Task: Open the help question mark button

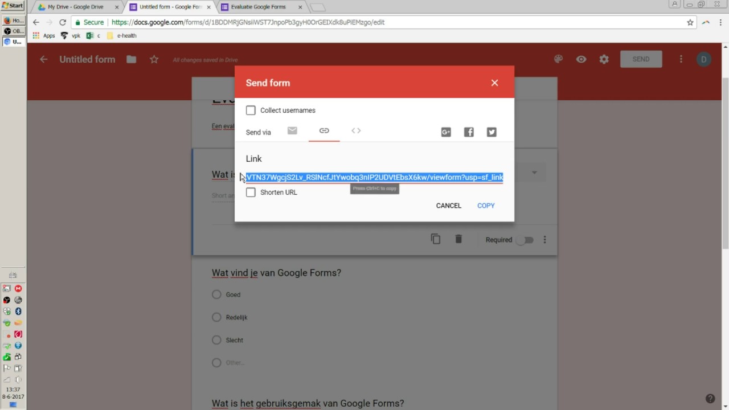Action: (x=710, y=399)
